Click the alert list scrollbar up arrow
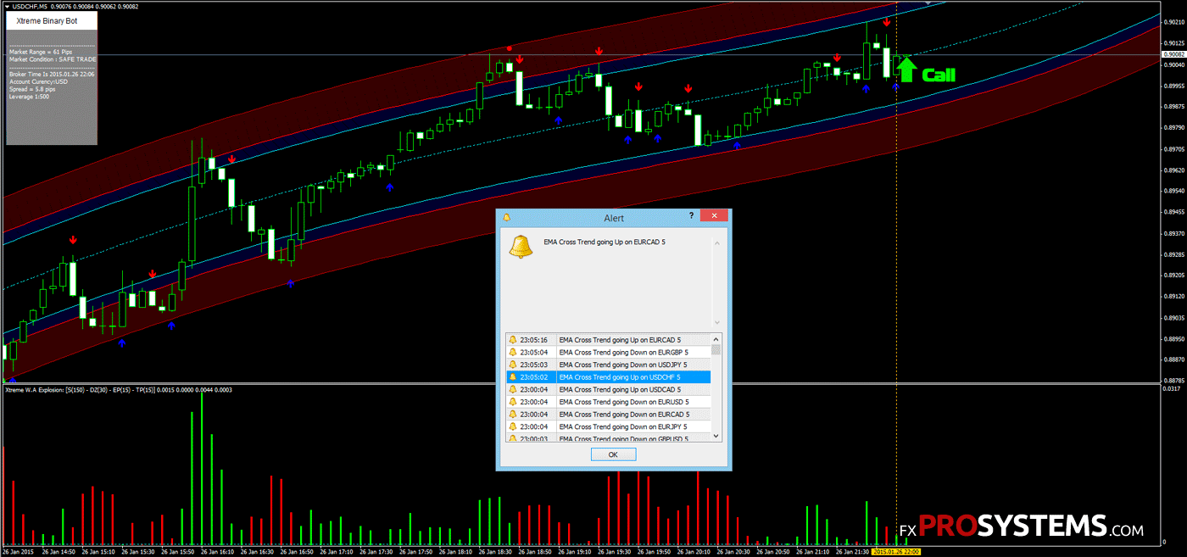 [716, 338]
